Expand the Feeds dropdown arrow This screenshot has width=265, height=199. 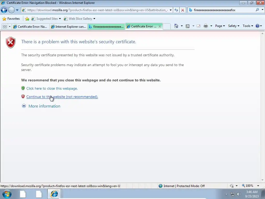(x=193, y=26)
